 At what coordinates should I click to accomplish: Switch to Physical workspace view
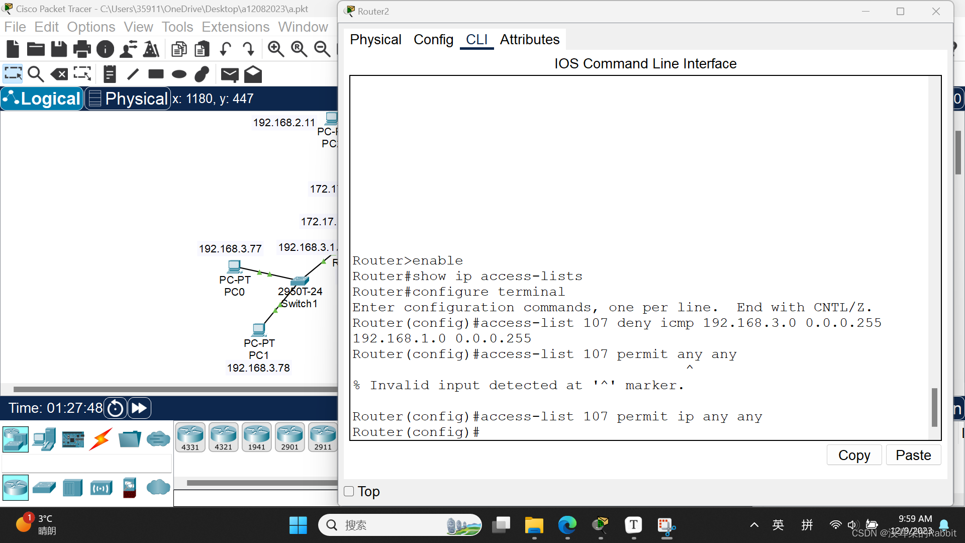tap(128, 99)
